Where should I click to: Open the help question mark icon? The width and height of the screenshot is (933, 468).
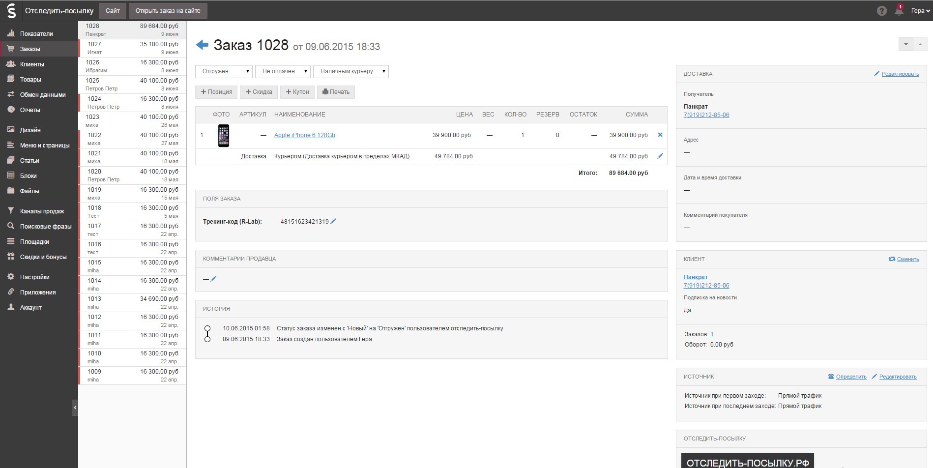coord(882,11)
